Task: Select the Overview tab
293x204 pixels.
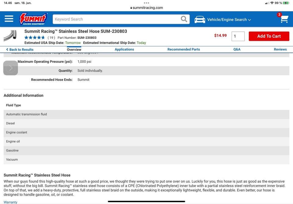Action: coord(74,50)
